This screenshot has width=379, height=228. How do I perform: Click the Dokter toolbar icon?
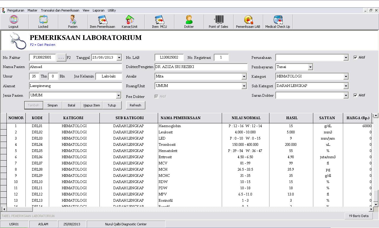(x=189, y=21)
